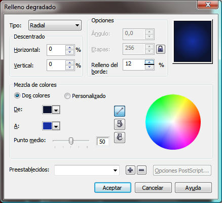Click the Aceptar button

(113, 188)
